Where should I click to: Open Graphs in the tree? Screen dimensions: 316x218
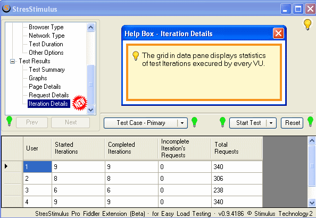click(x=38, y=78)
